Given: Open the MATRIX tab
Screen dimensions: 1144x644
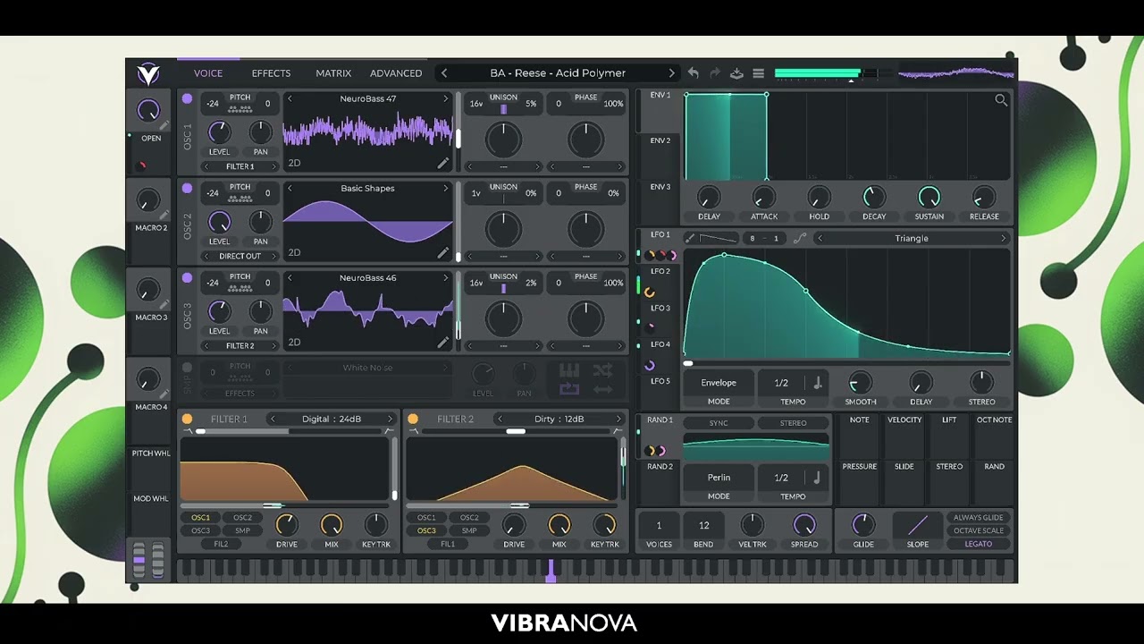Looking at the screenshot, I should click(333, 73).
